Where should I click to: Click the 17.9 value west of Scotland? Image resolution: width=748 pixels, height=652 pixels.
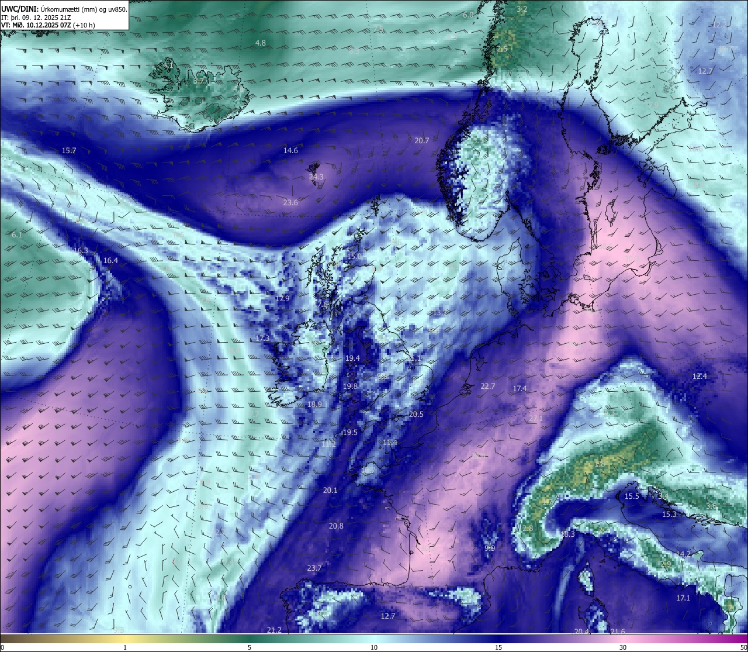[x=282, y=298]
